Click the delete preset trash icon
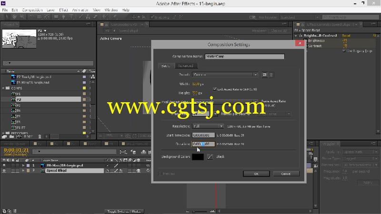This screenshot has height=214, width=381. pyautogui.click(x=271, y=75)
